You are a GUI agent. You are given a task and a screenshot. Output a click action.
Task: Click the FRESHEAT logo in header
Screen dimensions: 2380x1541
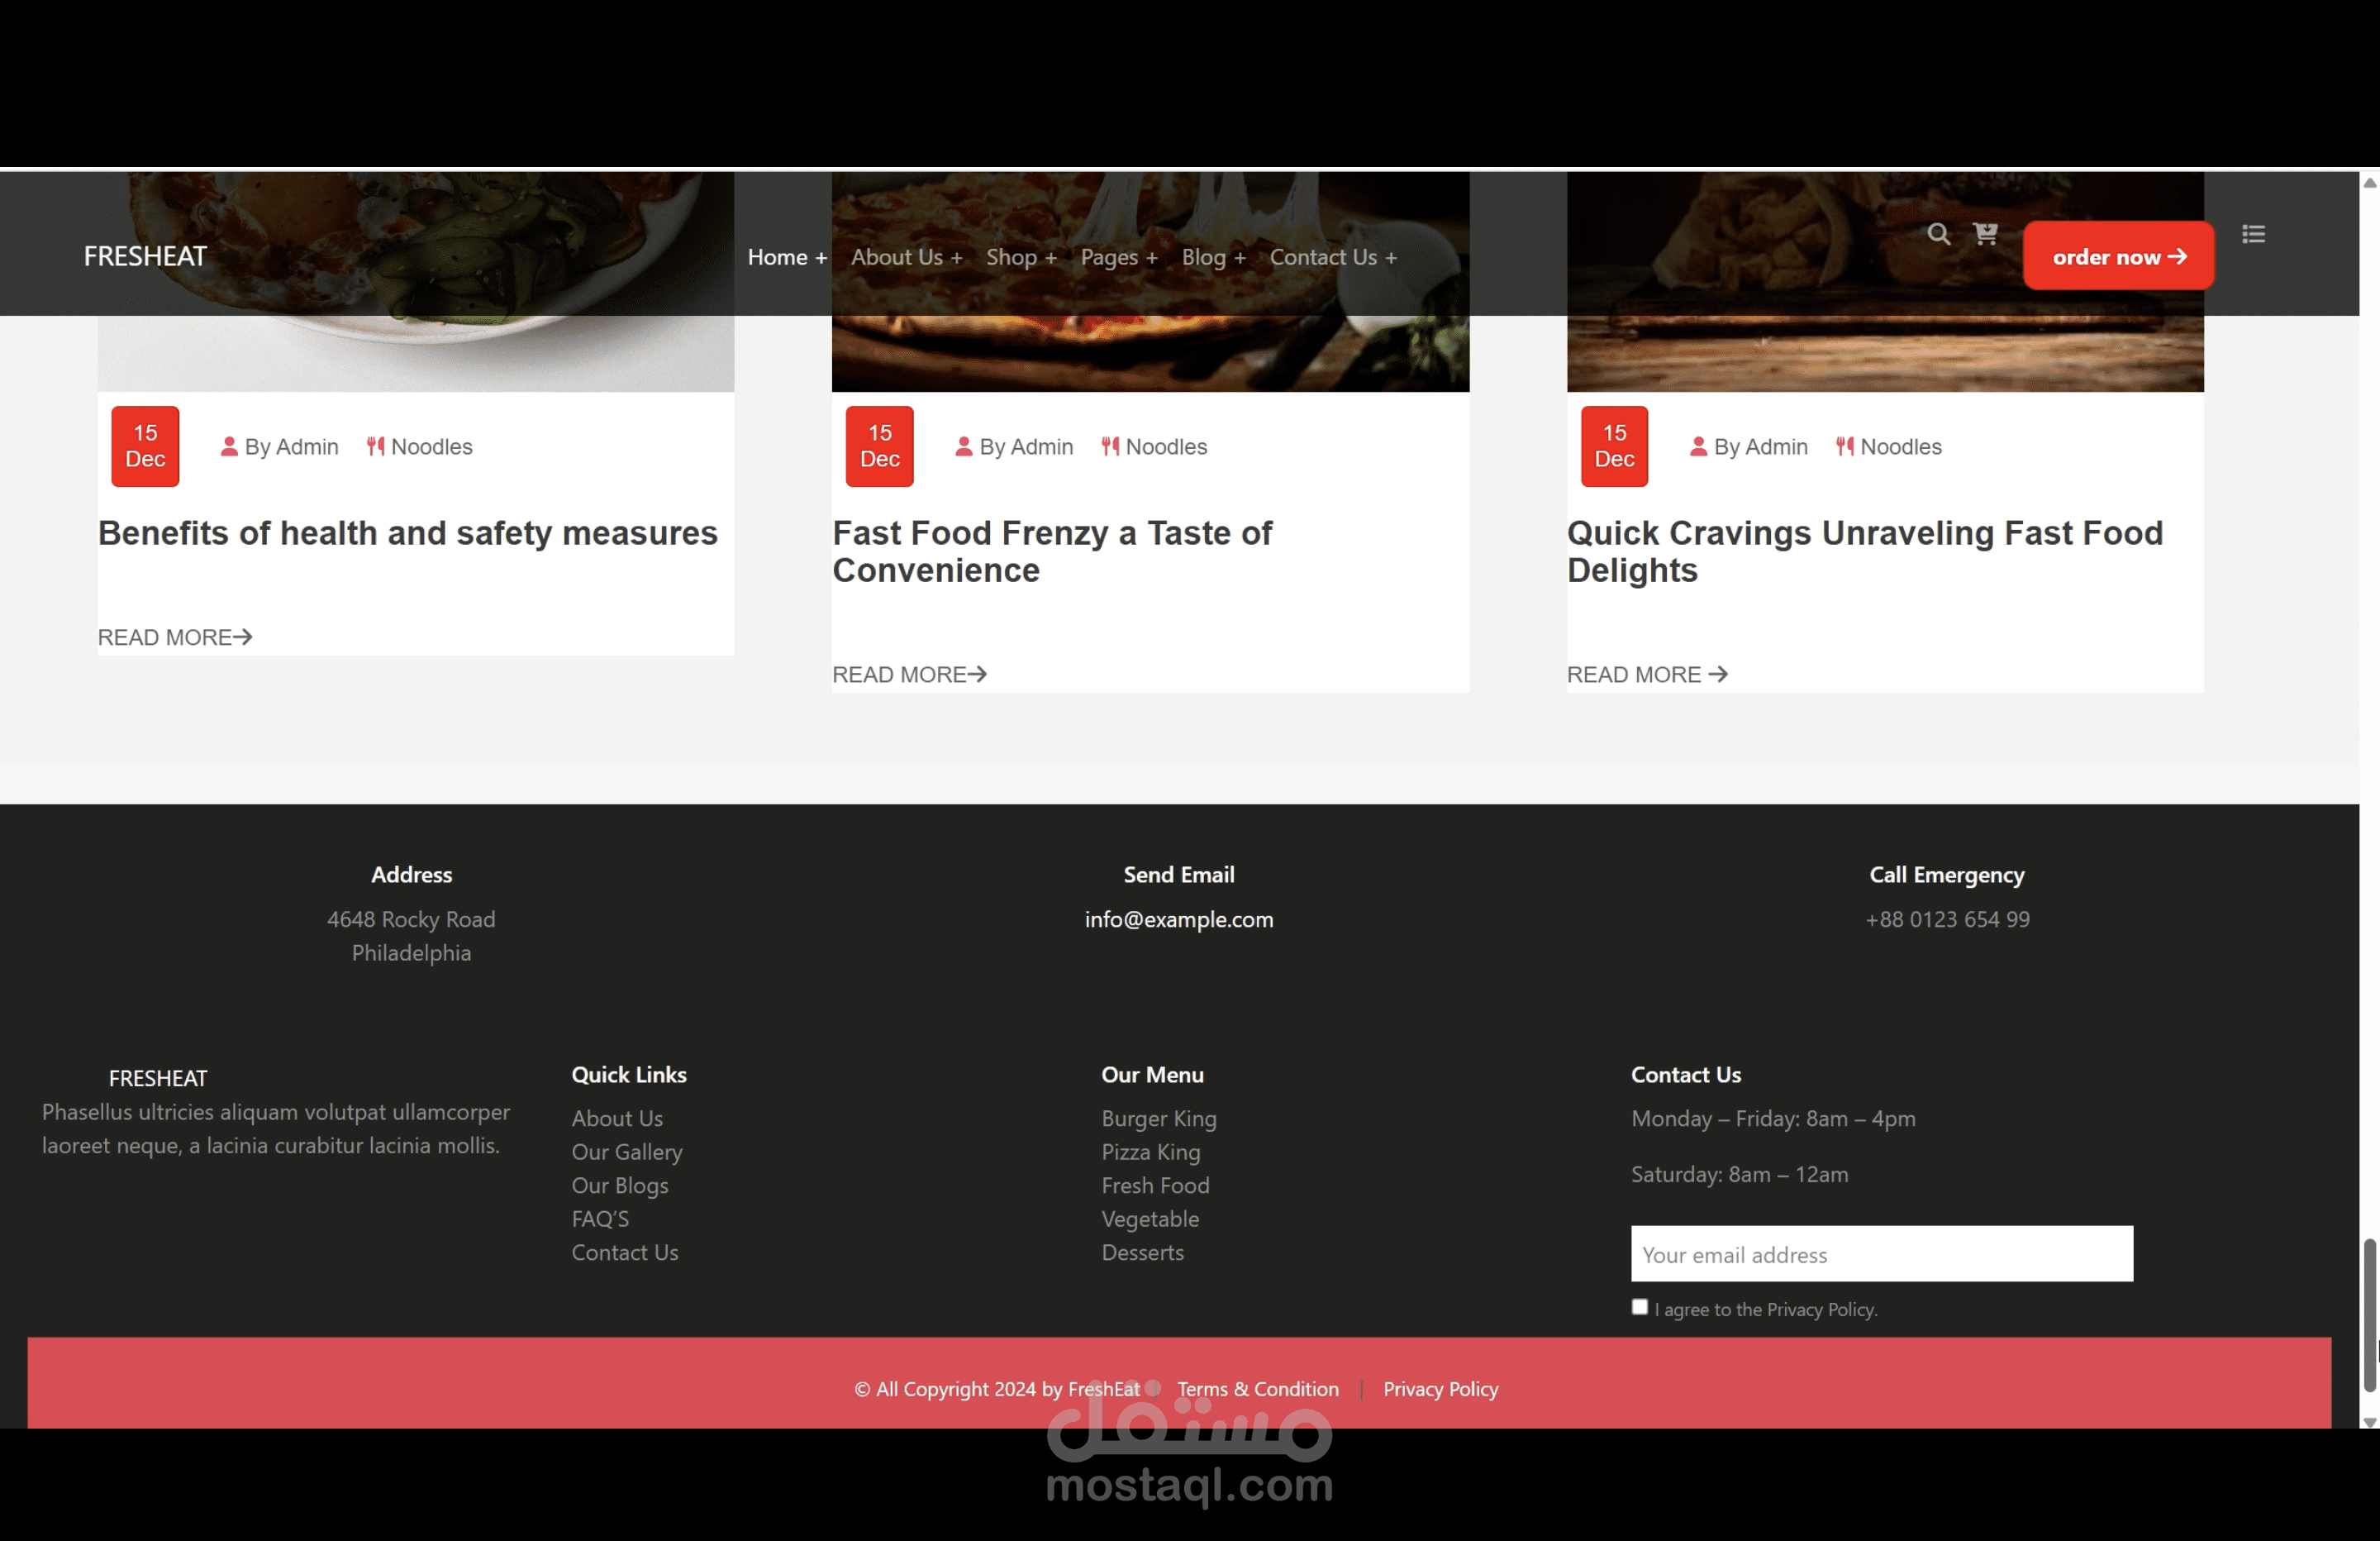pos(145,257)
